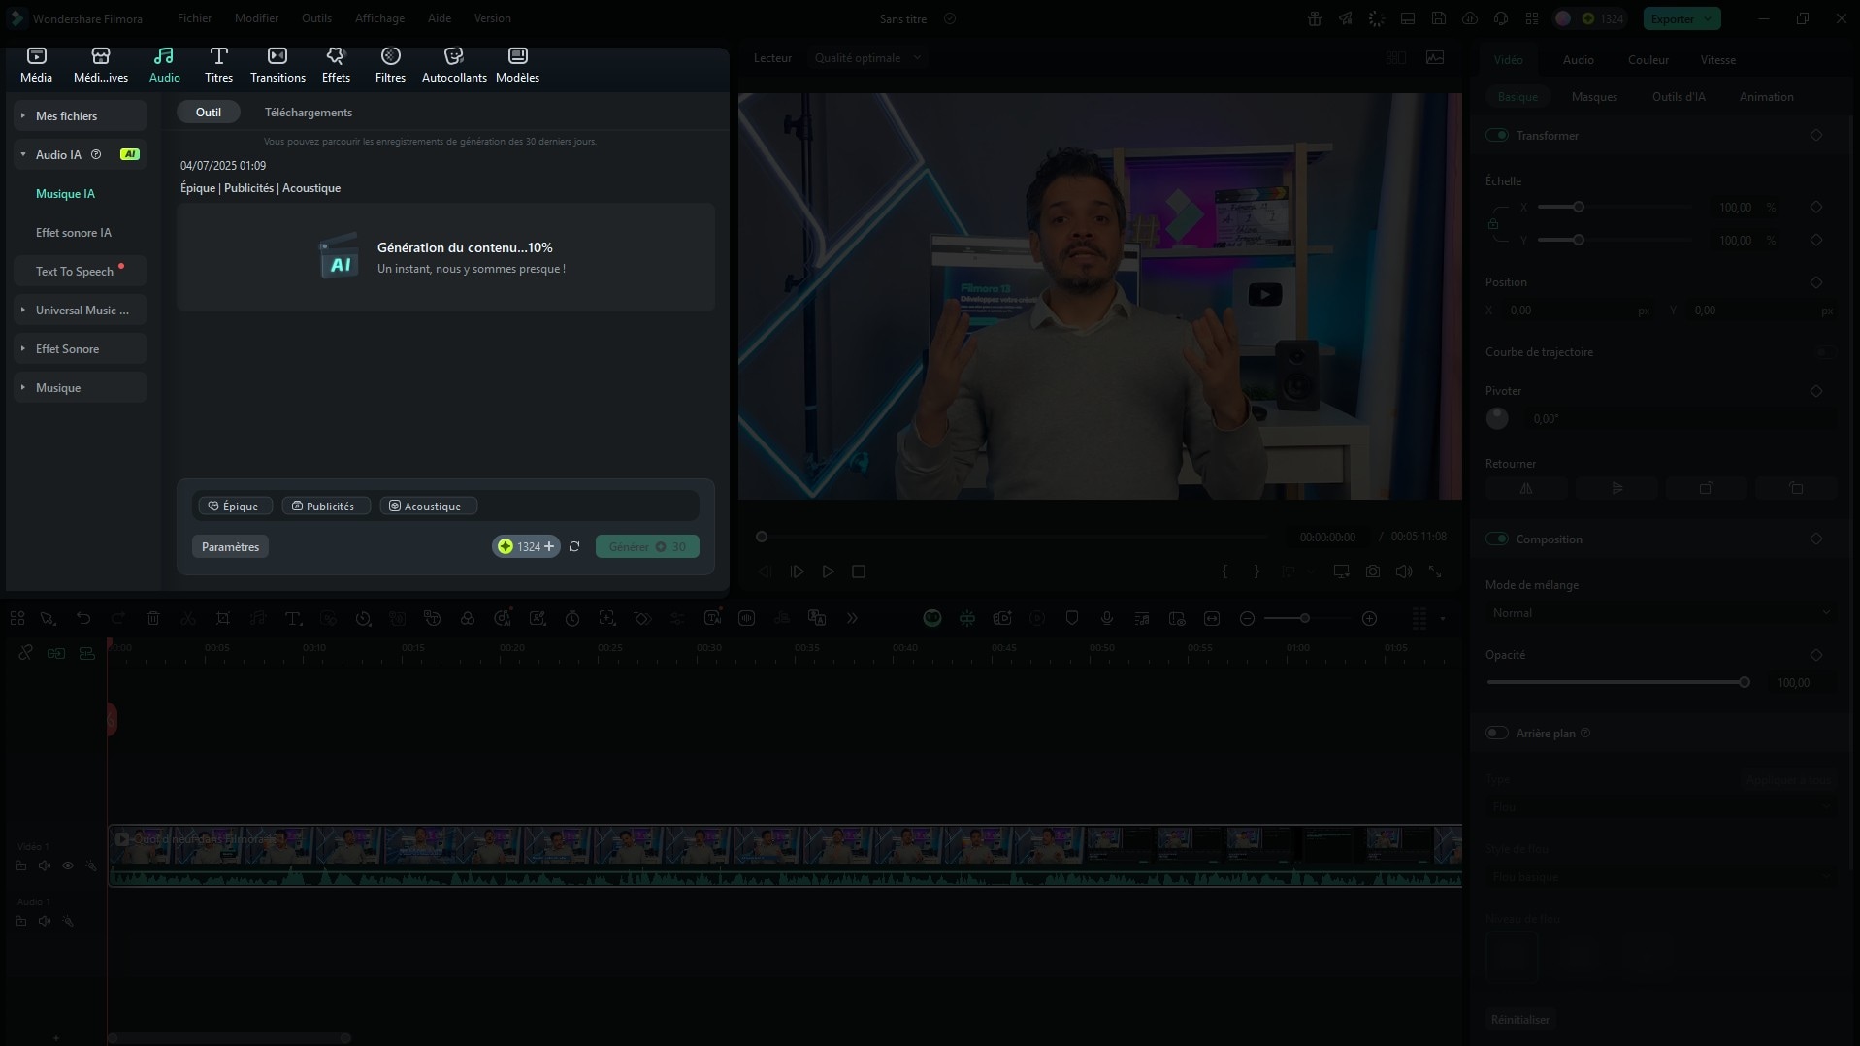Mute the Vidéo 1 track speaker

coord(45,866)
